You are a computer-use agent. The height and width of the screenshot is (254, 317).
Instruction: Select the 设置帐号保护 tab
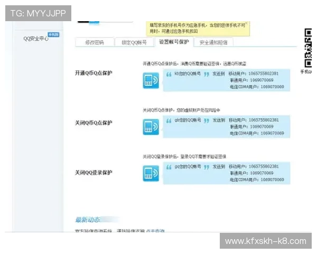(x=174, y=42)
